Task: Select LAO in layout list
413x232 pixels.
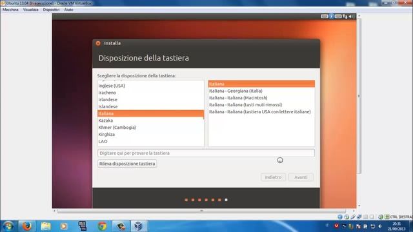Action: pyautogui.click(x=150, y=141)
